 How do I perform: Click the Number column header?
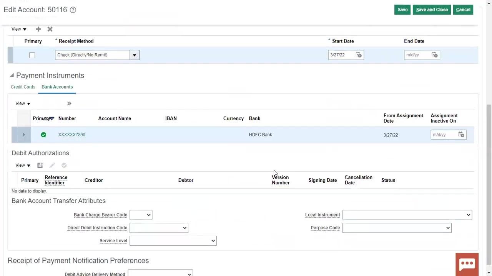[x=67, y=118]
